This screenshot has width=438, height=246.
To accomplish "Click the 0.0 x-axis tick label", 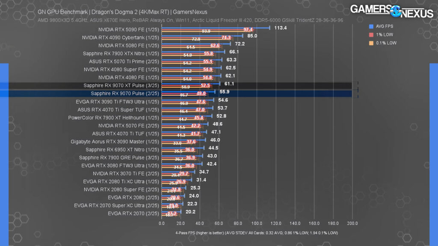I will point(161,223).
